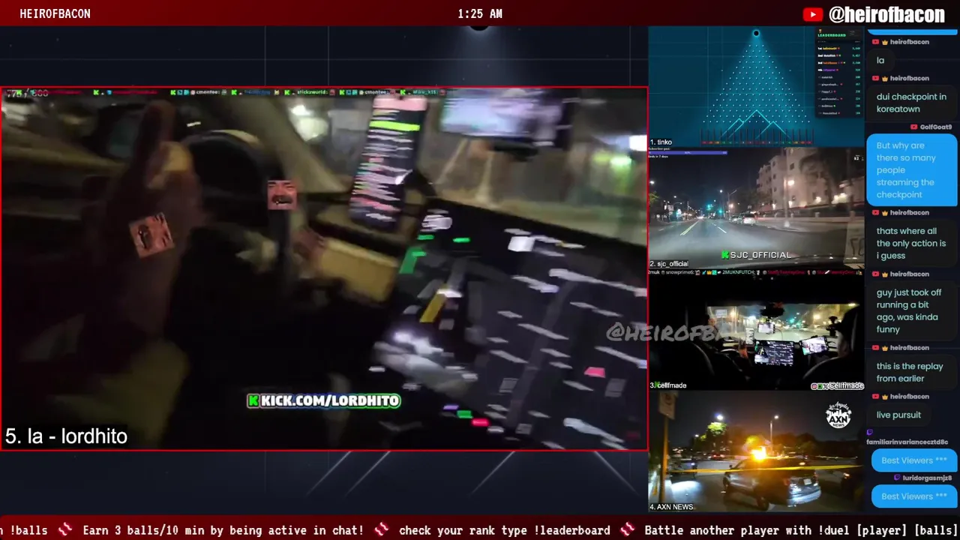Click the 'check your rank type !leaderboard' ticker

pos(504,530)
